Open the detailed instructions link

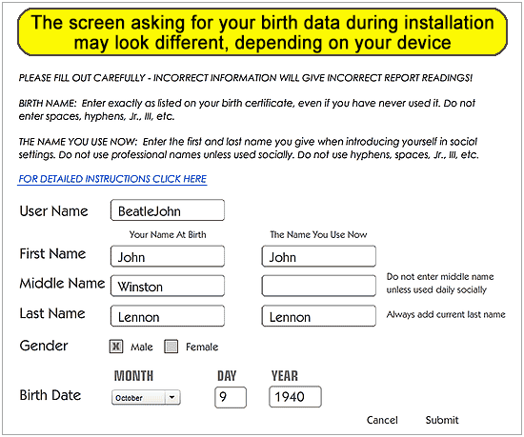click(x=112, y=179)
